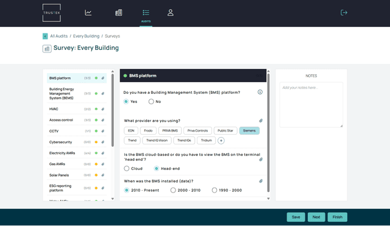Choose Tridium provider chip
Viewport: 390px width, 226px height.
[x=206, y=141]
